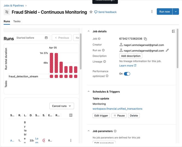Click the tallest first run duration bar
The height and width of the screenshot is (147, 182).
[x=52, y=63]
